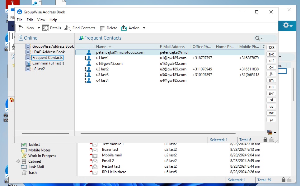Jump to contacts with yz index

coord(271,120)
